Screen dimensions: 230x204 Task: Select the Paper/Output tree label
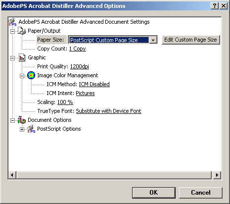pos(44,31)
